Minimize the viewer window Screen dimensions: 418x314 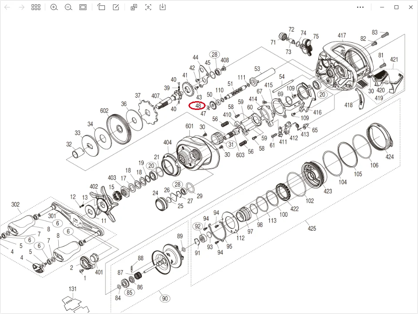[x=382, y=7]
